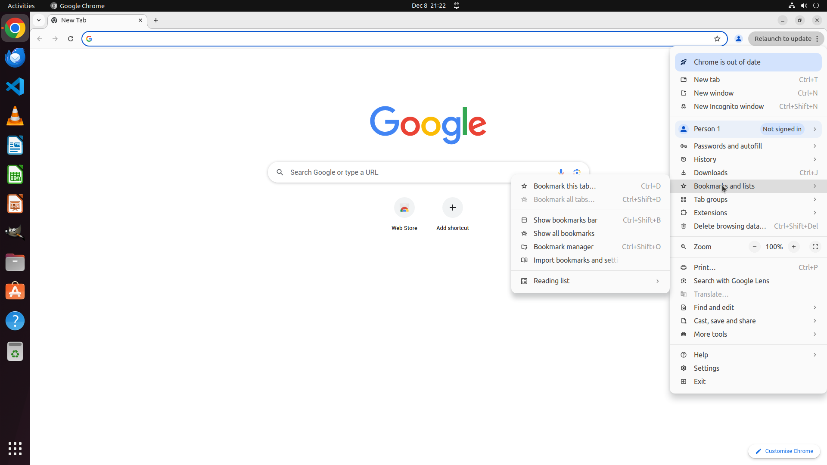This screenshot has height=465, width=827.
Task: Expand the Tab groups submenu
Action: 748,199
